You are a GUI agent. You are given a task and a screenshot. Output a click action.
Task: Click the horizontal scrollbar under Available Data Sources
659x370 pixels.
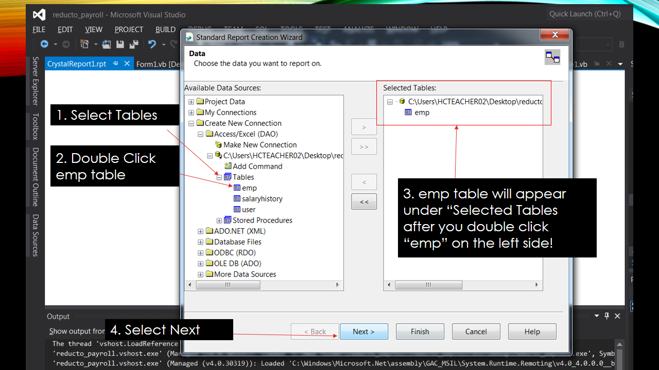(228, 284)
